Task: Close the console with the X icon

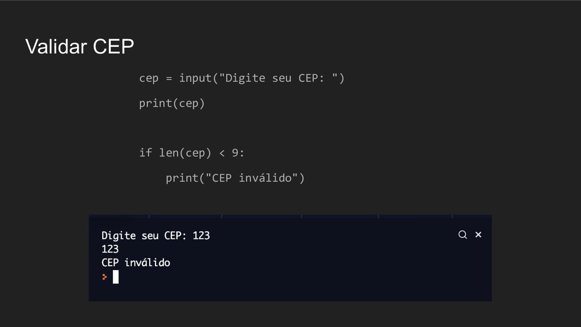Action: click(478, 234)
